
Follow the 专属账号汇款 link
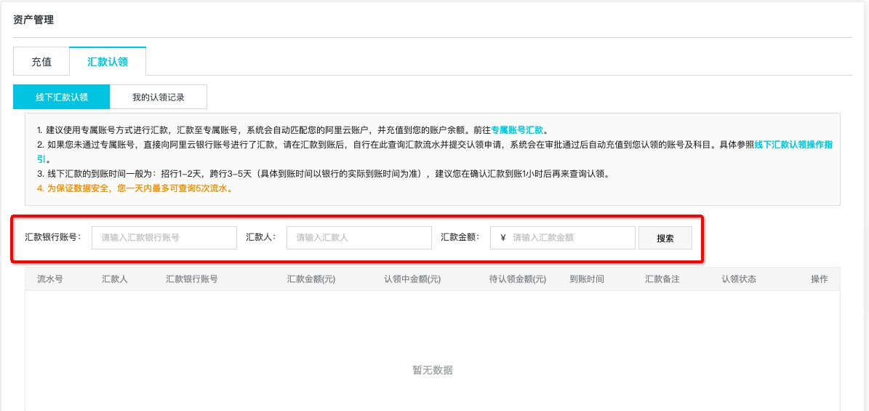[517, 131]
